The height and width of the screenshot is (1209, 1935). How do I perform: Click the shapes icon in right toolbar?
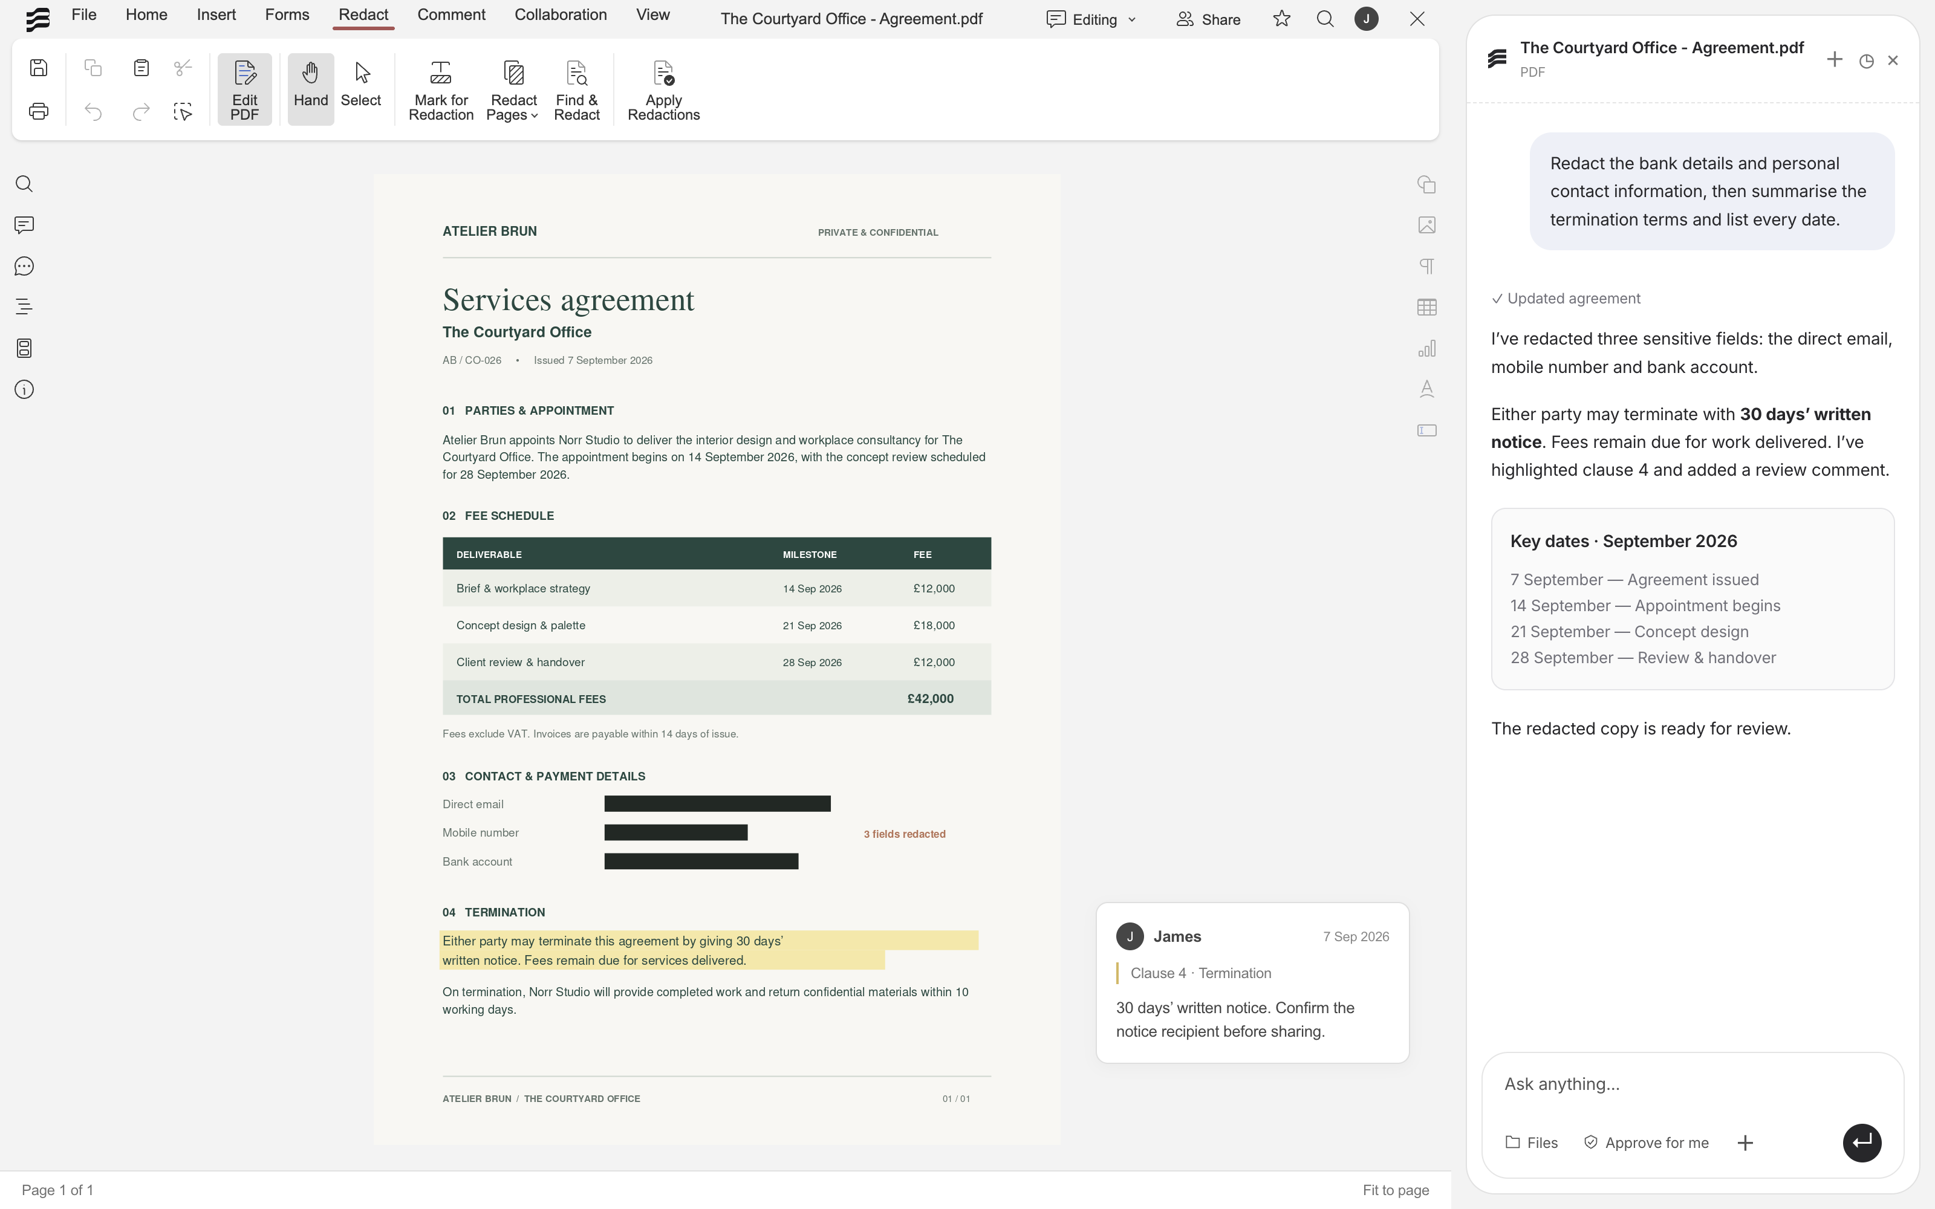pyautogui.click(x=1426, y=185)
